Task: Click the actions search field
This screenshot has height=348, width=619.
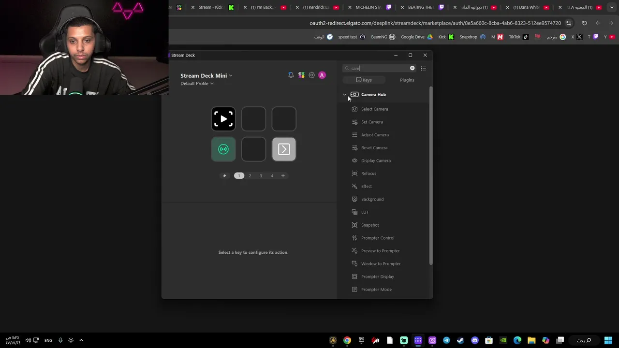Action: [380, 68]
